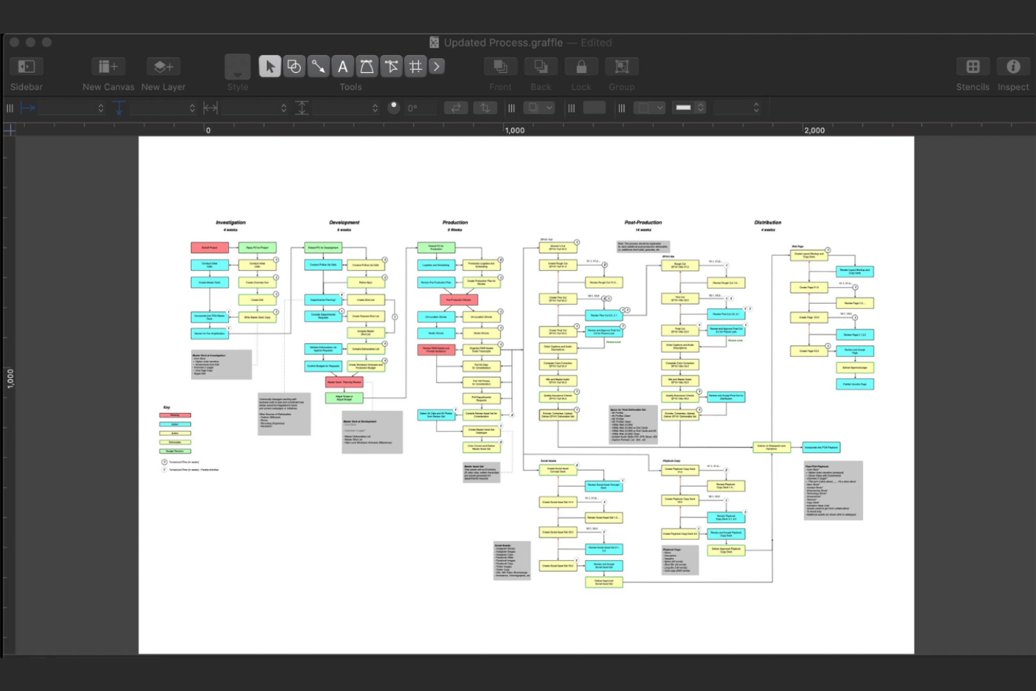Select the Pen tool
Image resolution: width=1036 pixels, height=691 pixels.
[367, 66]
